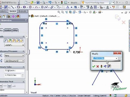Print the document
Image resolution: width=130 pixels, height=97 pixels.
pyautogui.click(x=44, y=2)
